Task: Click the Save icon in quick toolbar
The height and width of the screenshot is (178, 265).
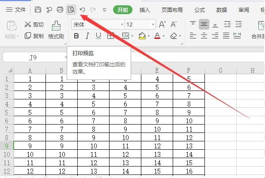Action: (x=38, y=10)
